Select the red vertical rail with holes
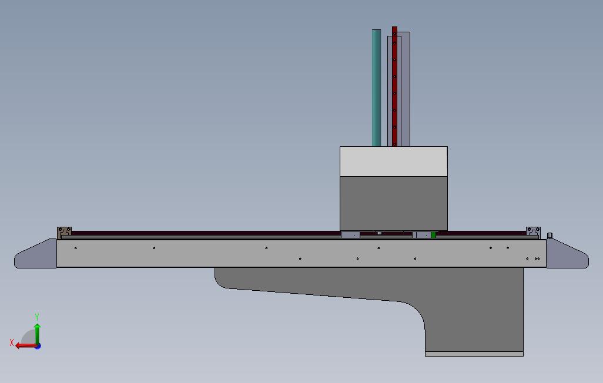This screenshot has height=383, width=603. (x=394, y=86)
